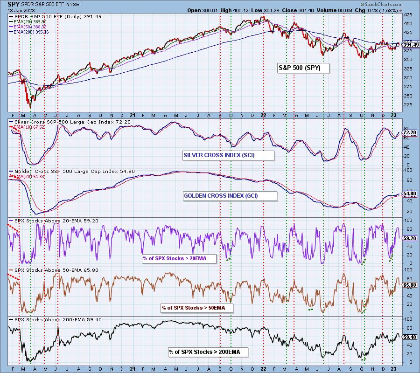The image size is (420, 373).
Task: Click the 65.80 value tag on axis
Action: (410, 285)
